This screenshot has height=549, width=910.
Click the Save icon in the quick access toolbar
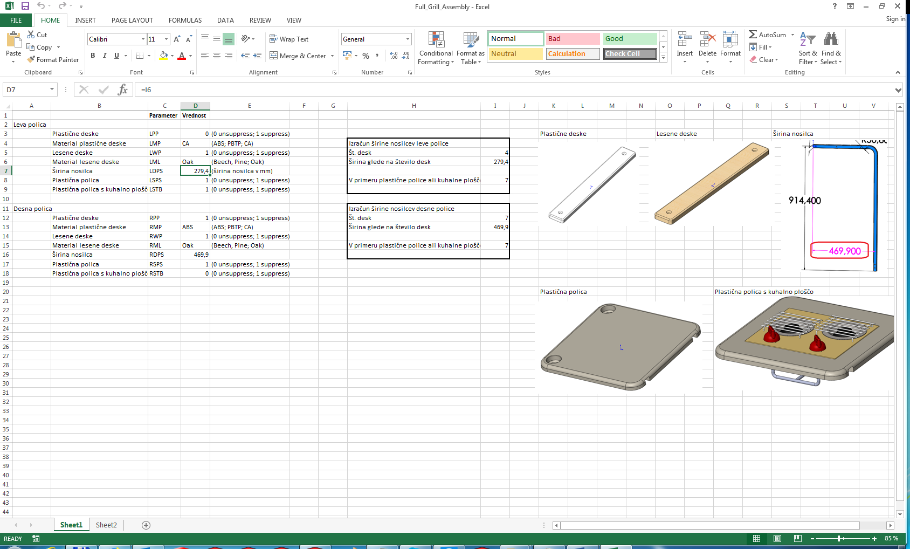(25, 6)
